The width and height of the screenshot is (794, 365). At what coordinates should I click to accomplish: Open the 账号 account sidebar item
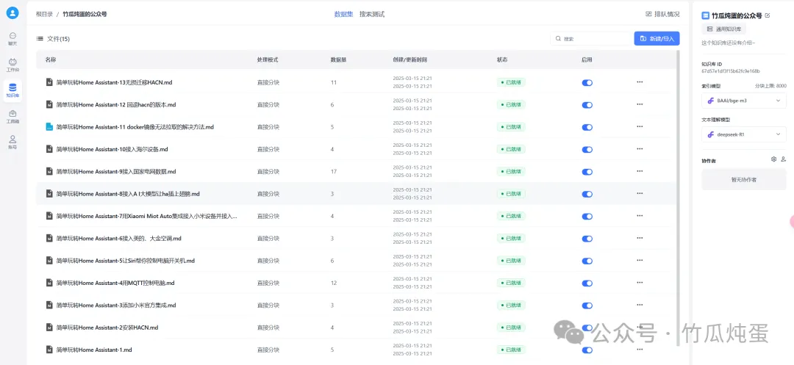click(x=12, y=142)
